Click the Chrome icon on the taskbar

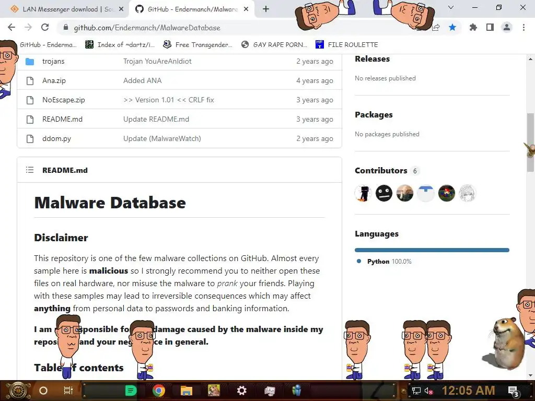159,391
